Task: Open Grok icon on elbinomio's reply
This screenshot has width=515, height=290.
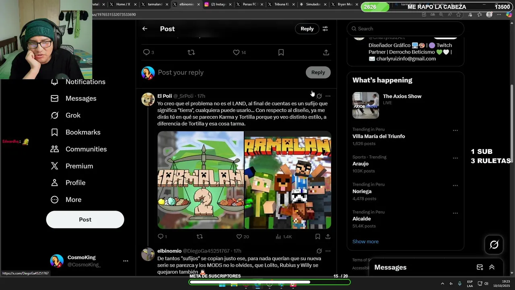Action: [319, 251]
